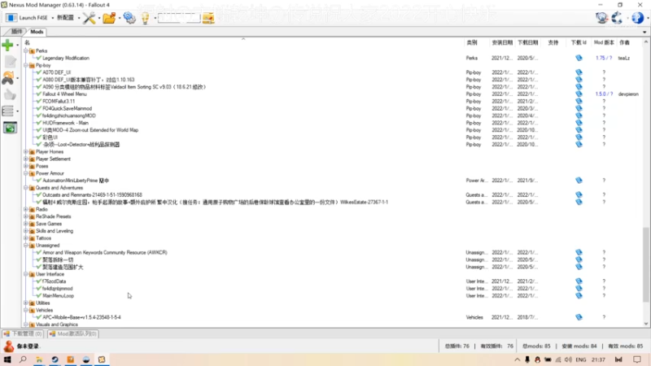This screenshot has width=651, height=366.
Task: Click the download Id icon for HUDFramework - Main
Action: click(579, 123)
